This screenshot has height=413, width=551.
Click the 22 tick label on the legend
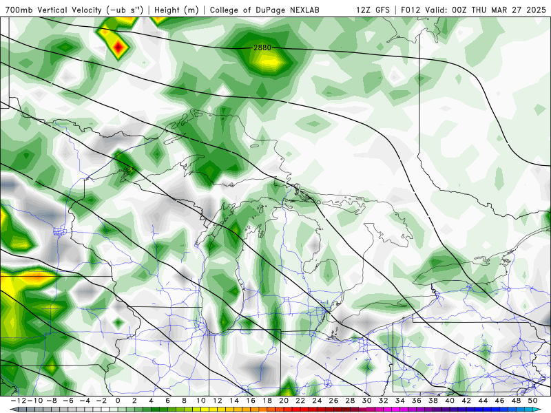300,401
